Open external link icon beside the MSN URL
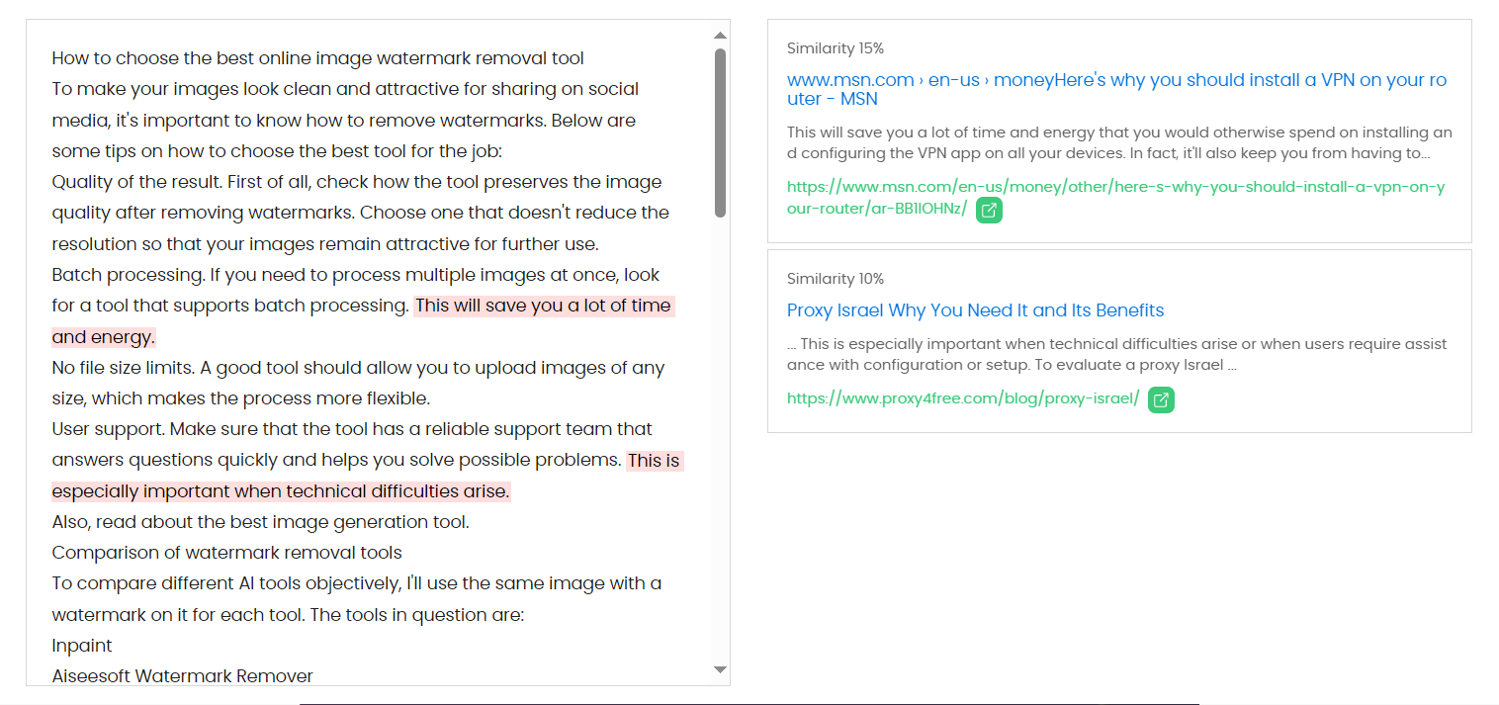This screenshot has height=705, width=1499. tap(989, 211)
